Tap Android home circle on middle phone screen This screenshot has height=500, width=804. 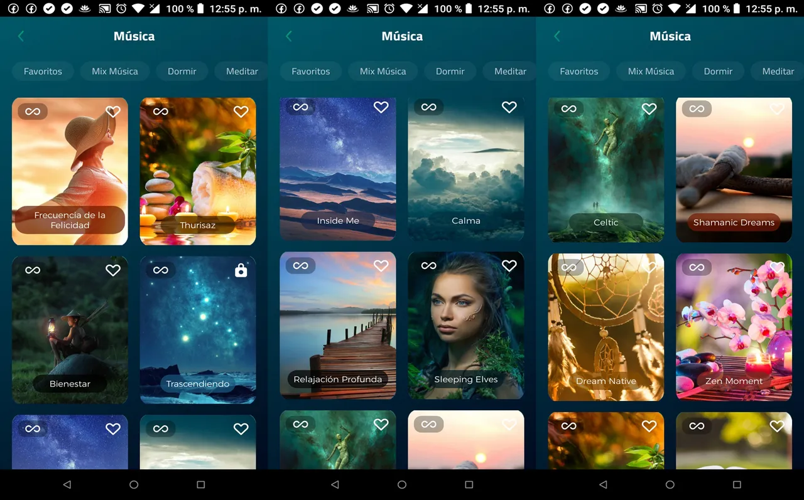[402, 484]
